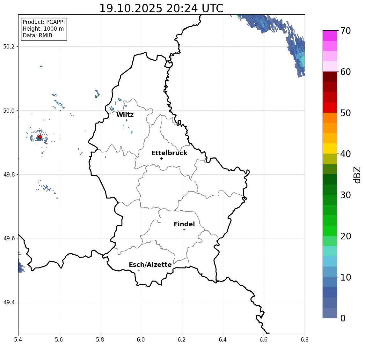
Task: Click the longitude axis label 6.8
Action: pos(304,340)
